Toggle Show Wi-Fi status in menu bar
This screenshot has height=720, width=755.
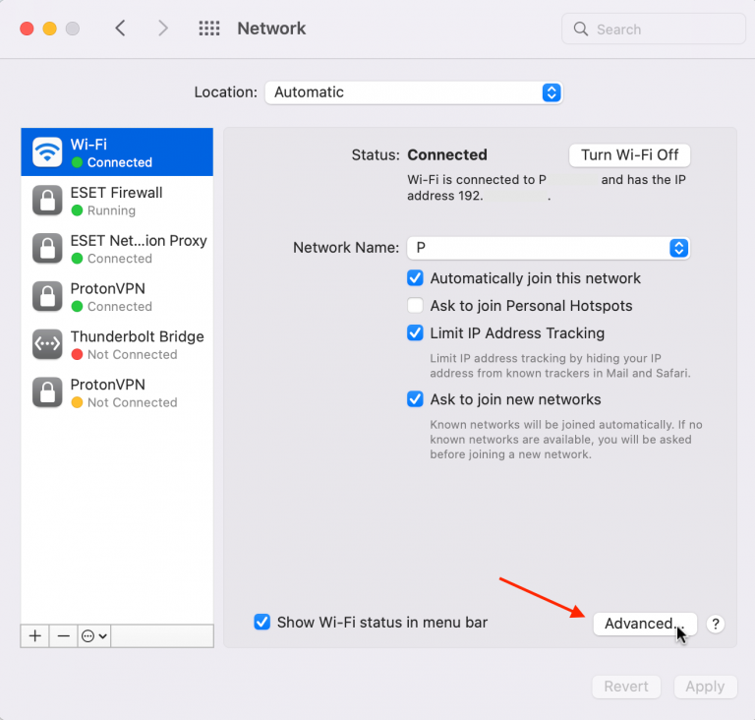[x=261, y=623]
